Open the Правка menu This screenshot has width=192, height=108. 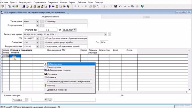coord(13,2)
